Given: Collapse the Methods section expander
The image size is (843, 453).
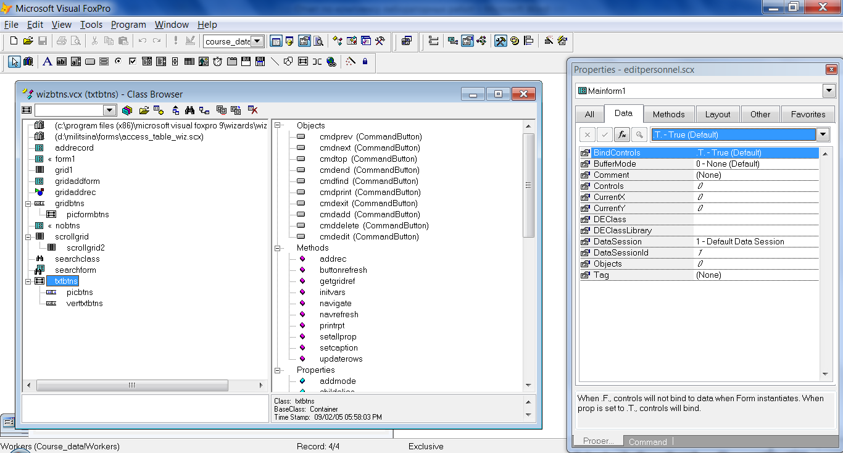Looking at the screenshot, I should pyautogui.click(x=278, y=247).
